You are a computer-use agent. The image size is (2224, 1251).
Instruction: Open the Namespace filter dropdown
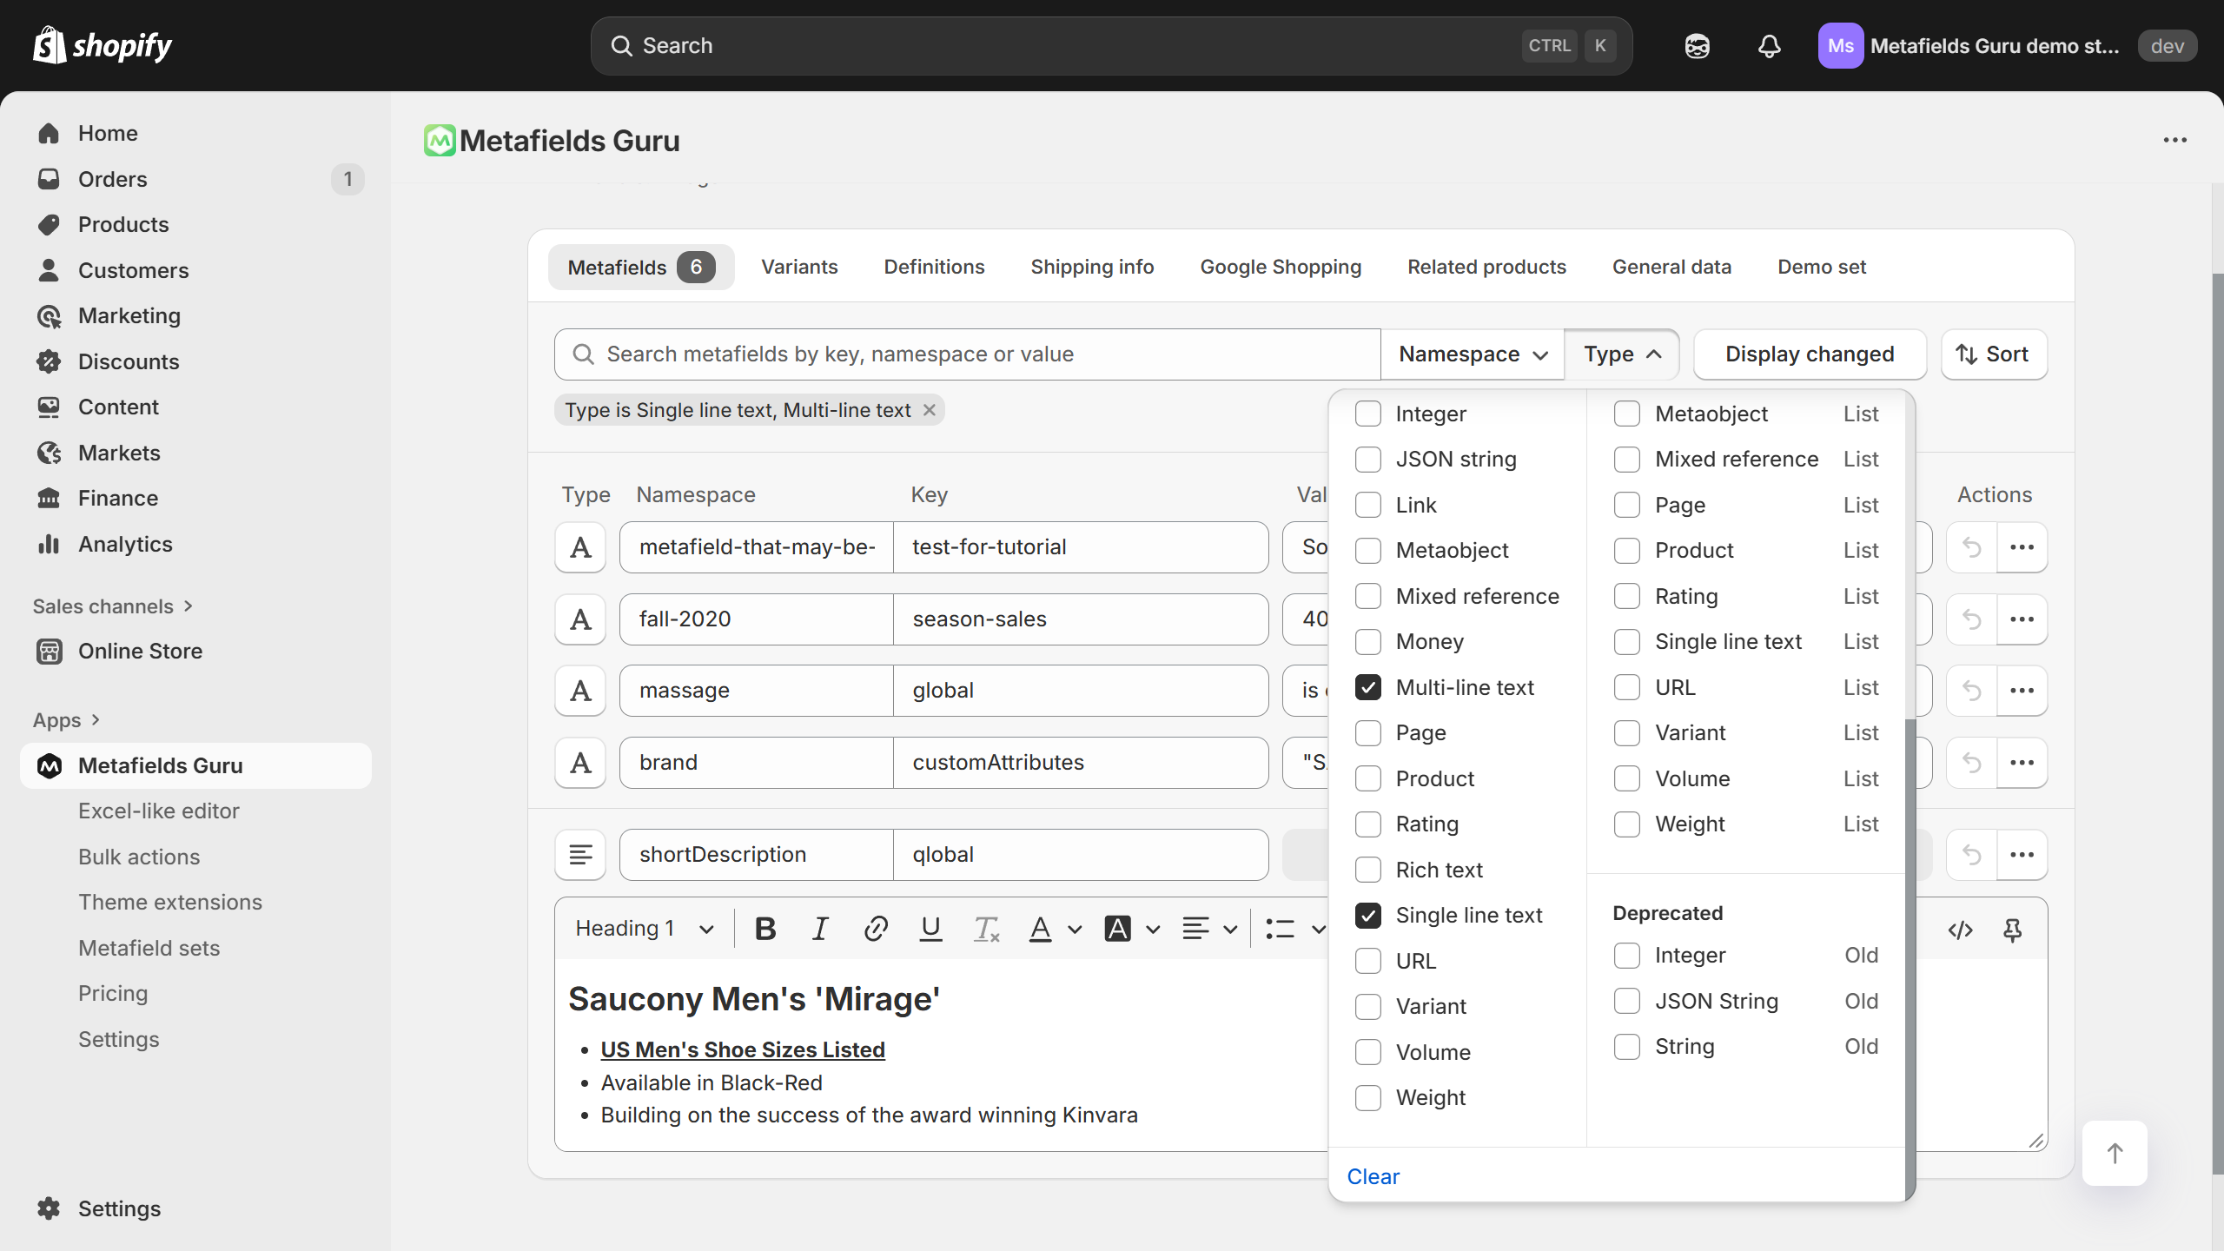tap(1473, 354)
